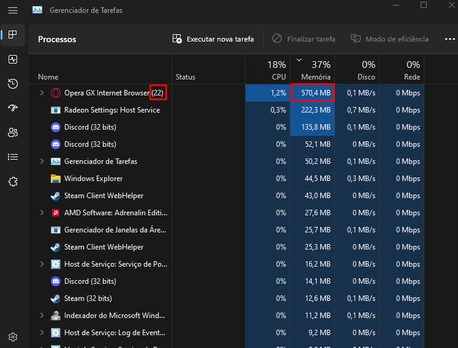This screenshot has height=348, width=458.
Task: Click the Processos page heading
Action: point(57,39)
